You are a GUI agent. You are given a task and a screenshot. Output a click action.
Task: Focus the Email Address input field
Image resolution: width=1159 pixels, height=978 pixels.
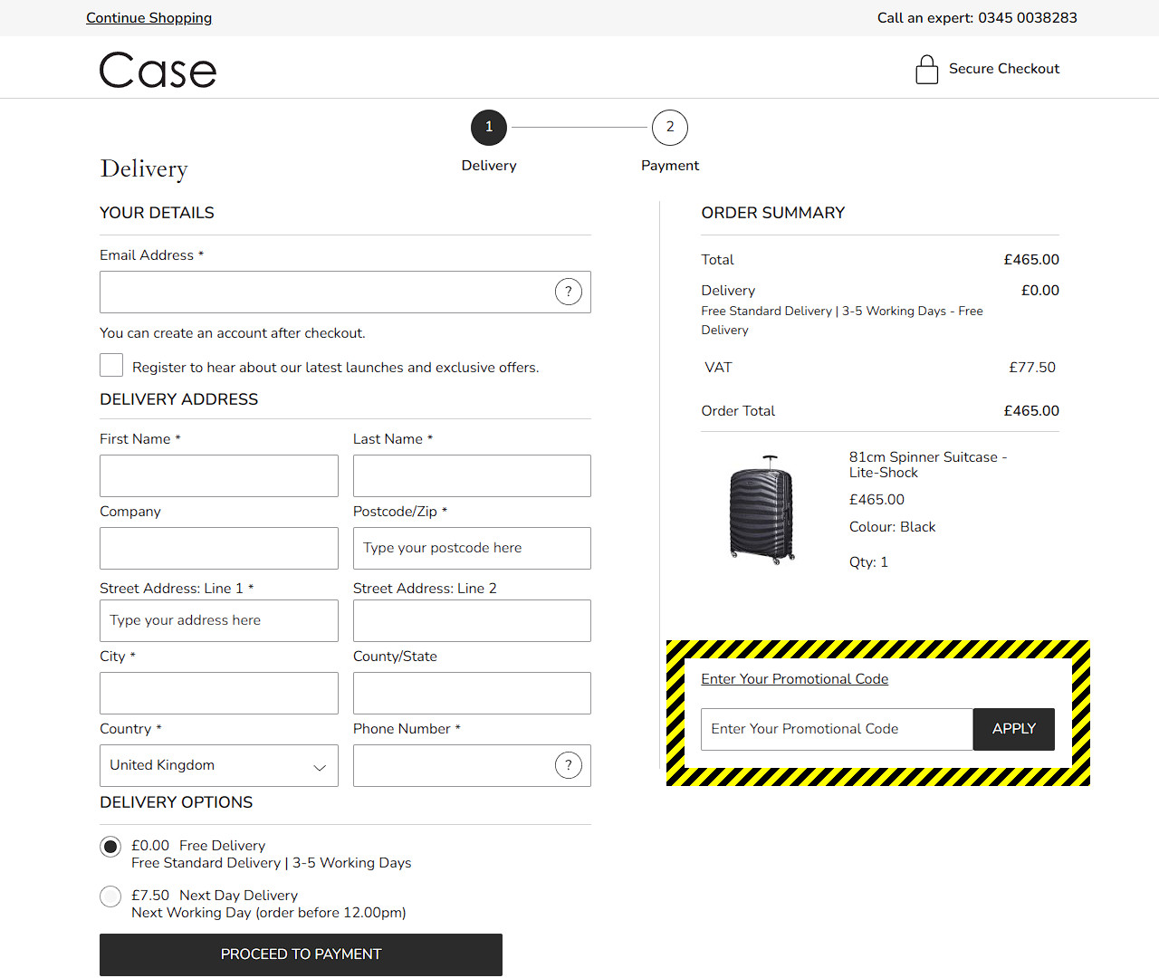(326, 292)
